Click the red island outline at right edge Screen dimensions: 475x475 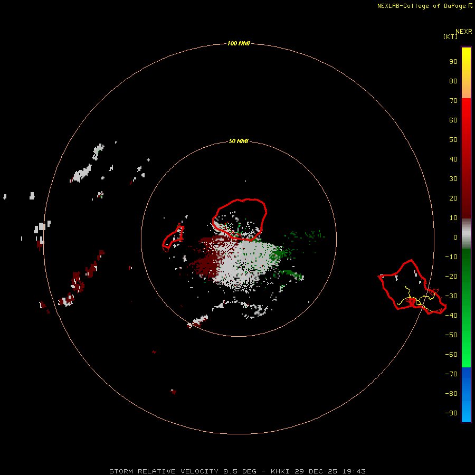pyautogui.click(x=412, y=287)
